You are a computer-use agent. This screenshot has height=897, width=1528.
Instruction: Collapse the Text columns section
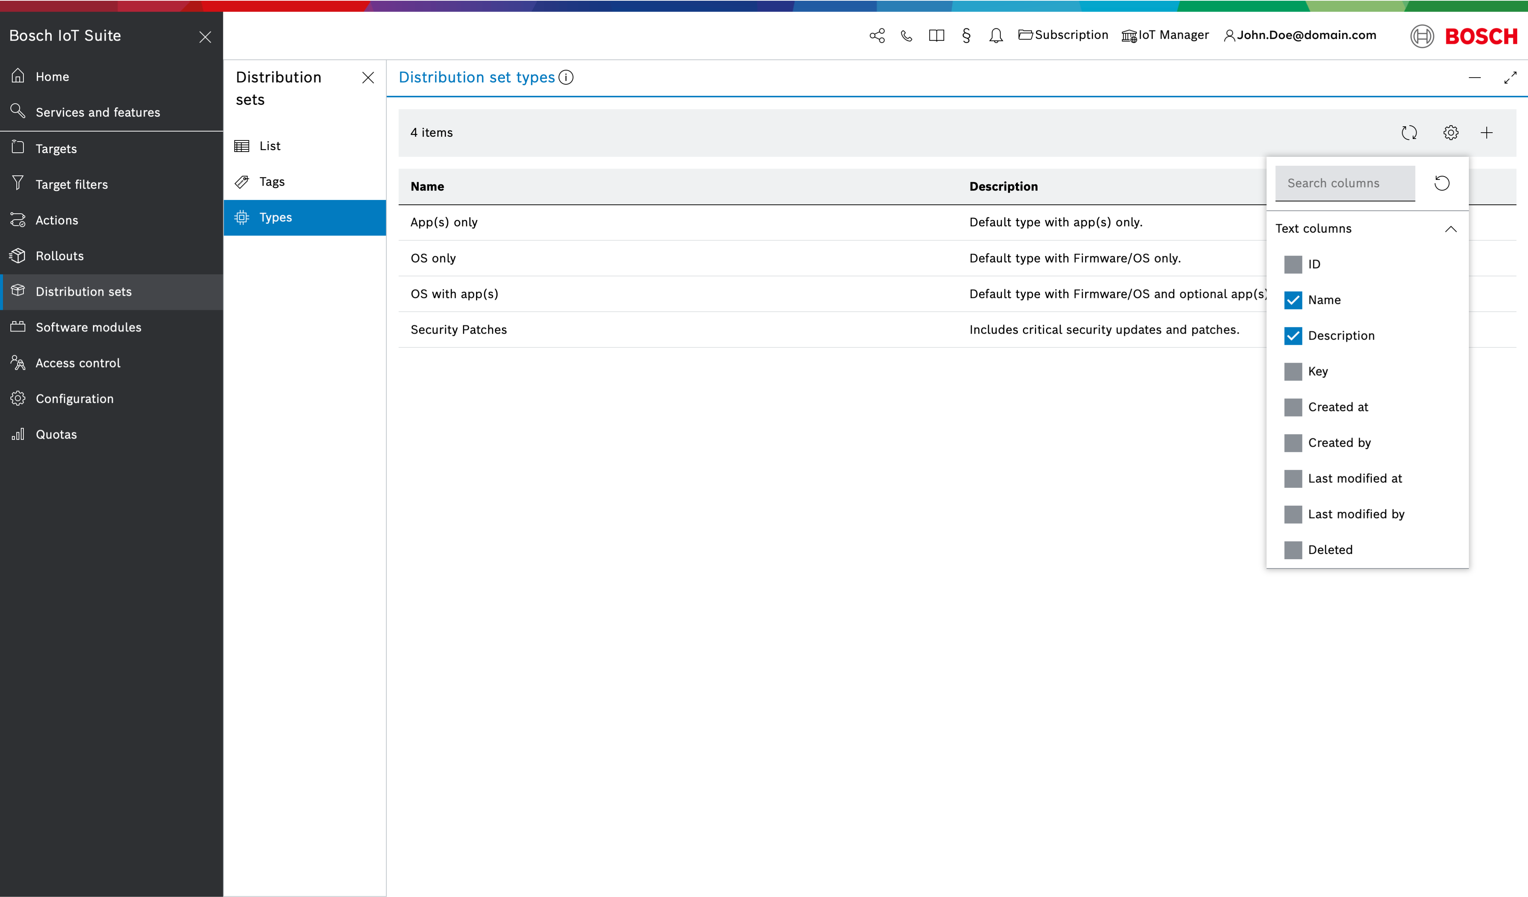click(x=1450, y=229)
